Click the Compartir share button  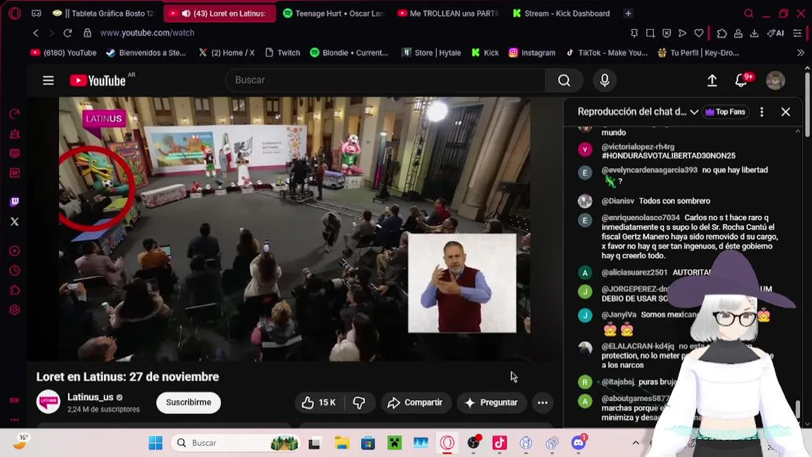[416, 402]
